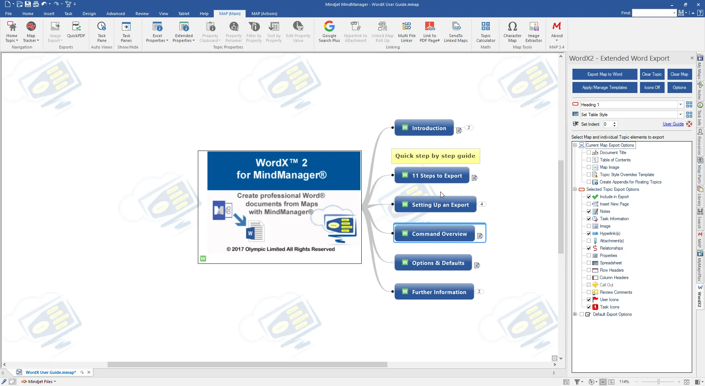The width and height of the screenshot is (705, 386).
Task: Open the Design ribbon tab
Action: click(89, 14)
